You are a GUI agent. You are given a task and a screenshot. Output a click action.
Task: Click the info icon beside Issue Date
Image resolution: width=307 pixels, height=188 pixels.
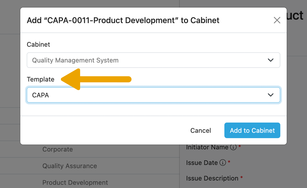(223, 163)
